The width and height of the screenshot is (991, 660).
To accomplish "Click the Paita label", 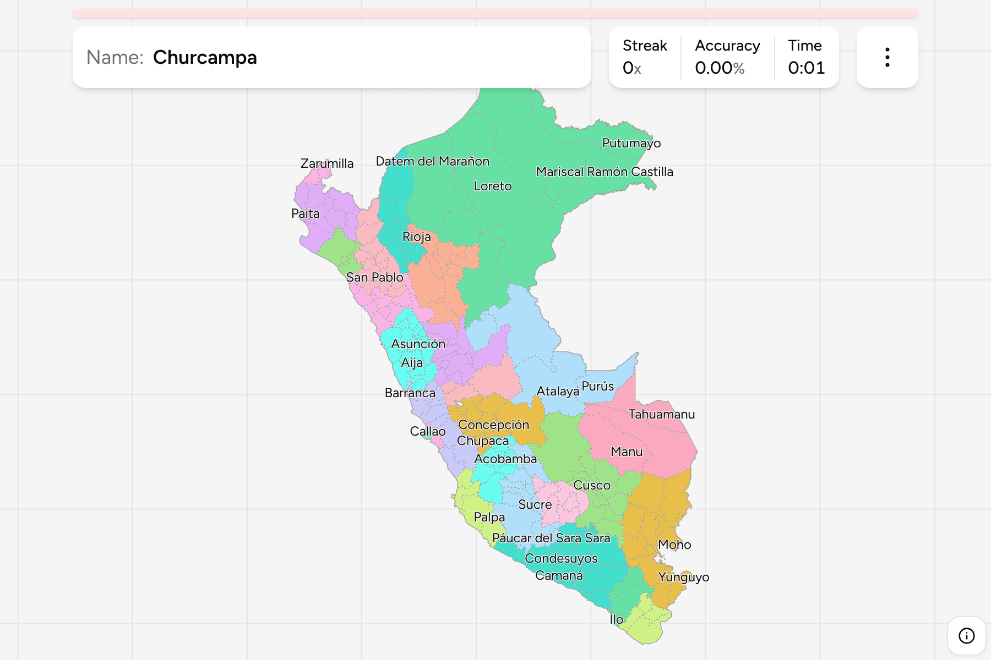I will click(306, 213).
